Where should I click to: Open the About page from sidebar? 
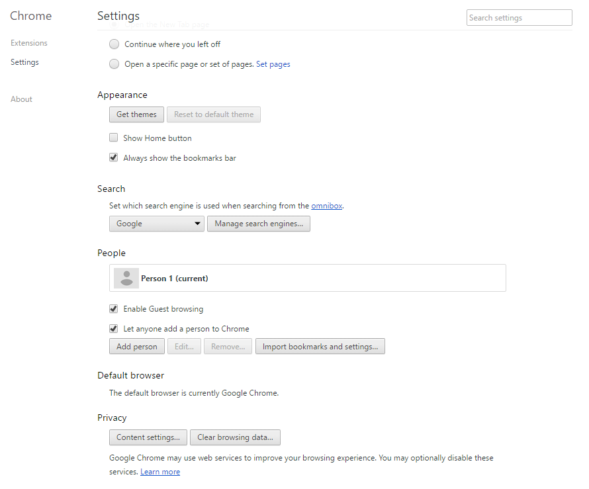click(21, 99)
